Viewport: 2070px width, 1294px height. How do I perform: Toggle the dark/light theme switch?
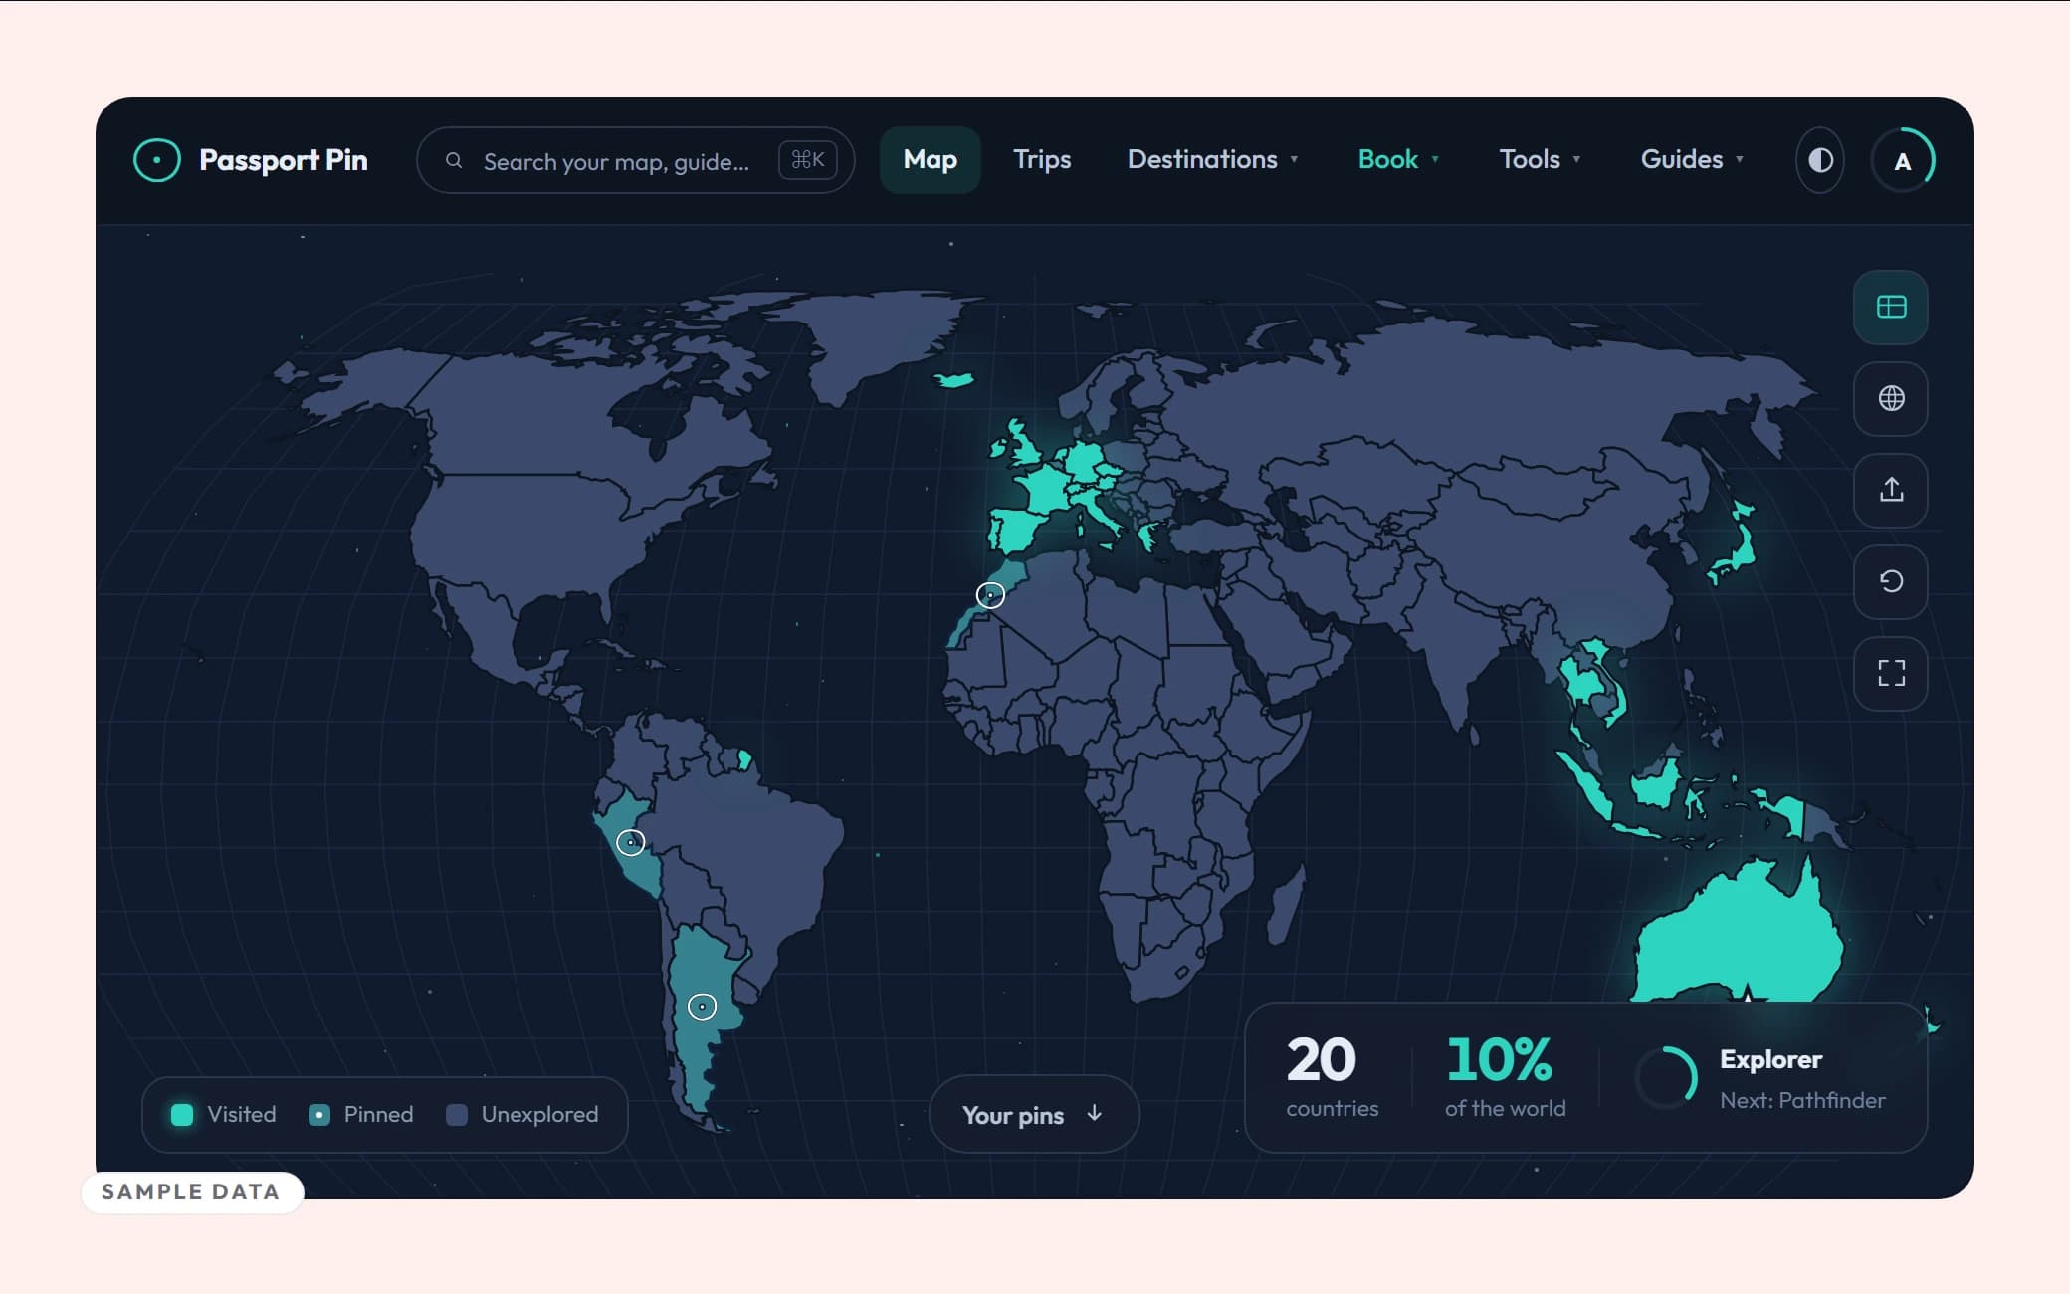(x=1820, y=160)
